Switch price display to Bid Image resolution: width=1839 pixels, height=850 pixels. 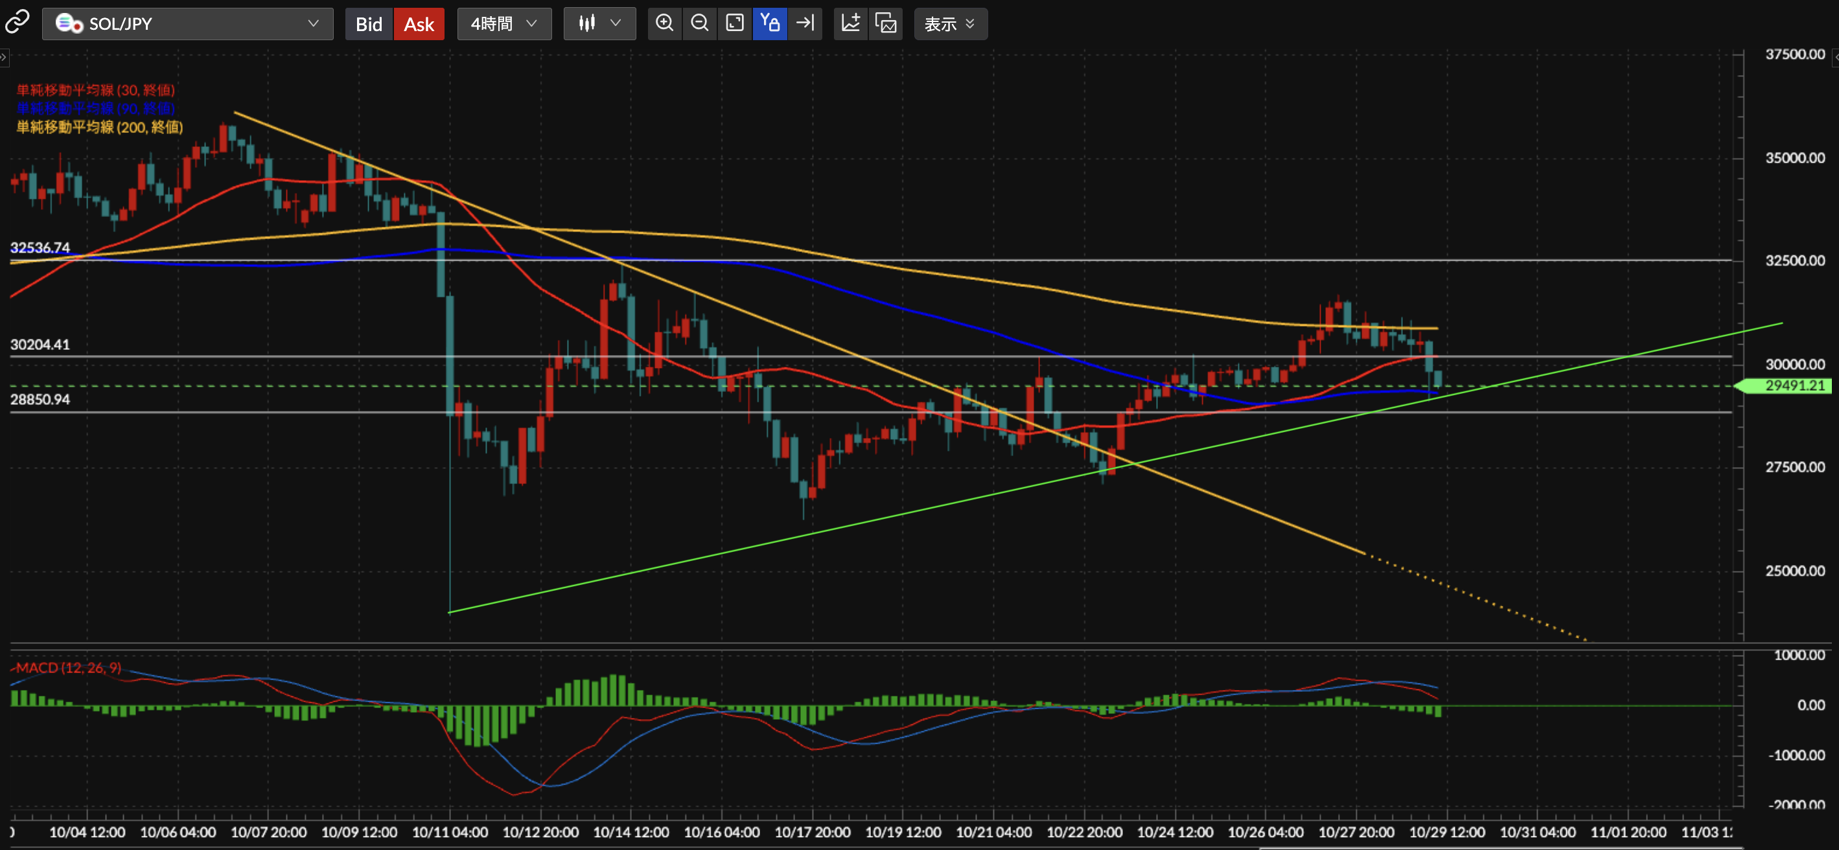point(368,24)
